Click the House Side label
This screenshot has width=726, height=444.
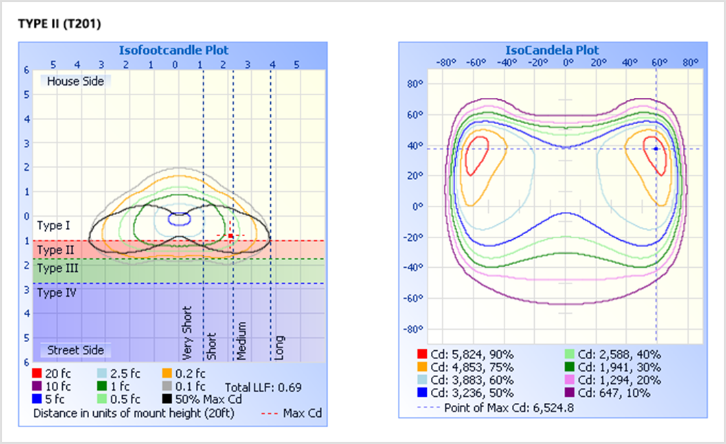point(75,81)
